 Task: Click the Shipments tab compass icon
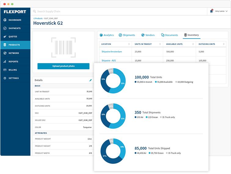[120, 35]
